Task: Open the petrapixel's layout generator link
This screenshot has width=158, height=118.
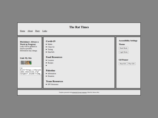Action: 79,92
